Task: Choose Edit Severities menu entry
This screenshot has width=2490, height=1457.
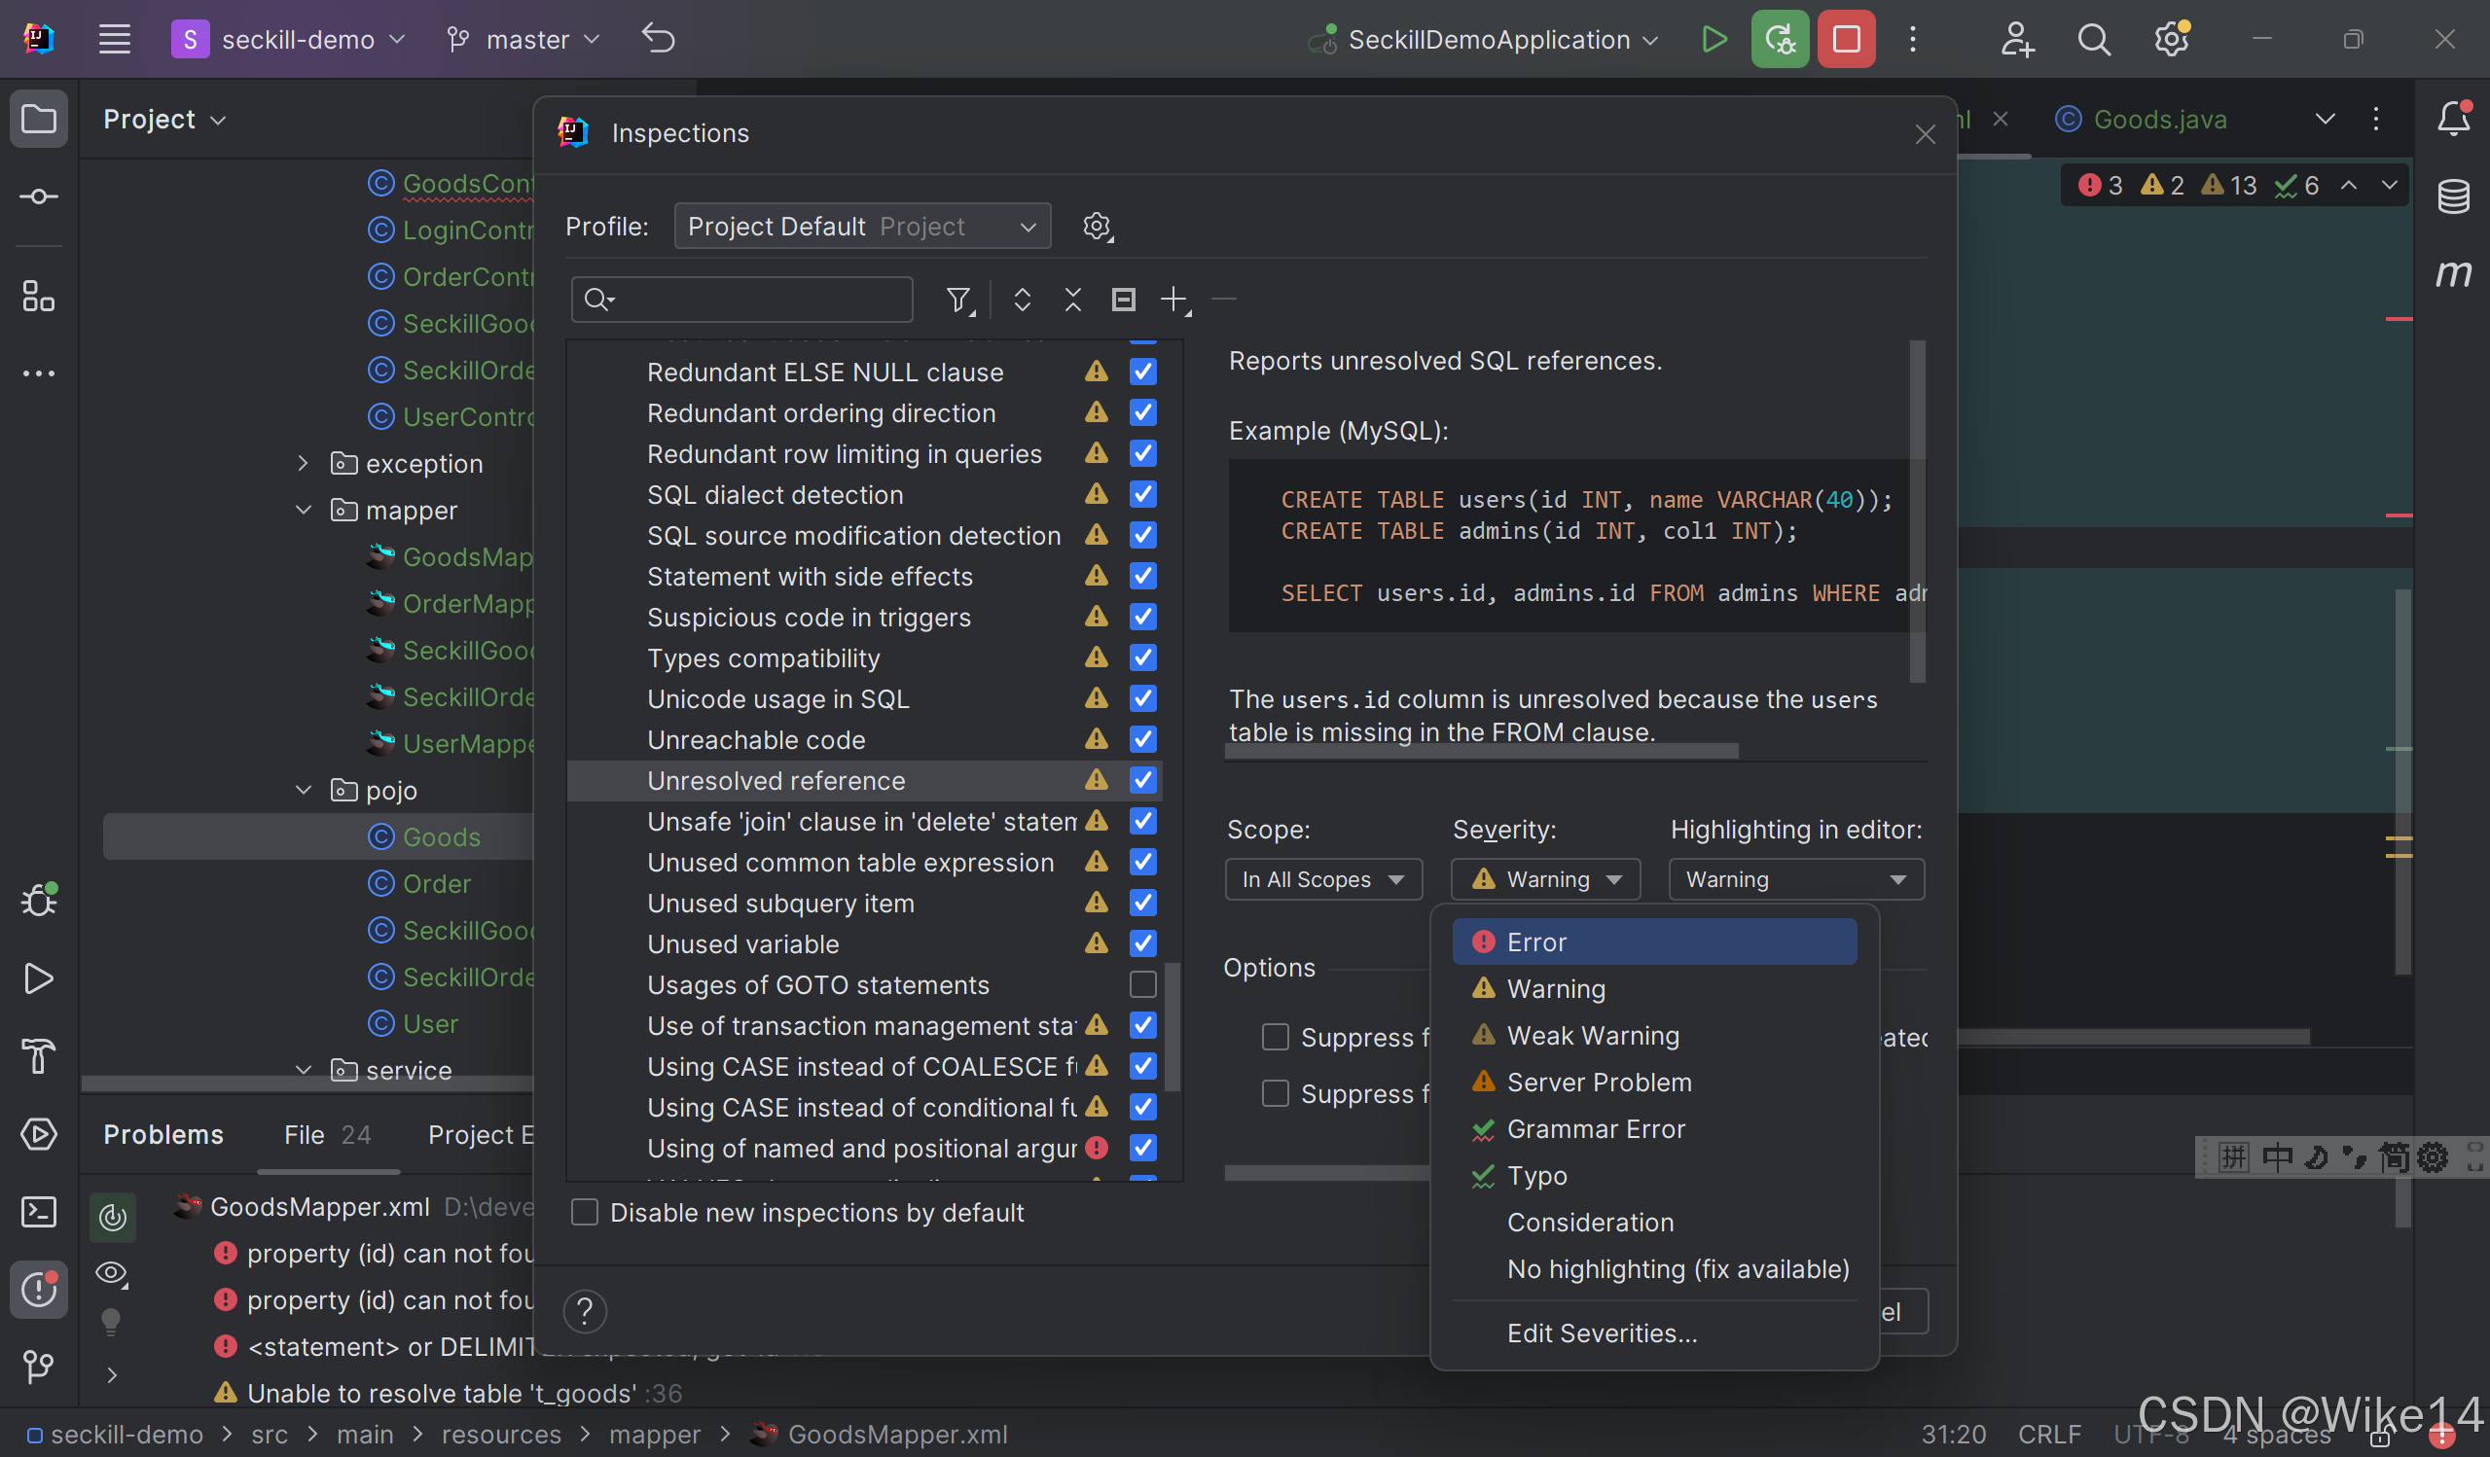Action: coord(1601,1333)
